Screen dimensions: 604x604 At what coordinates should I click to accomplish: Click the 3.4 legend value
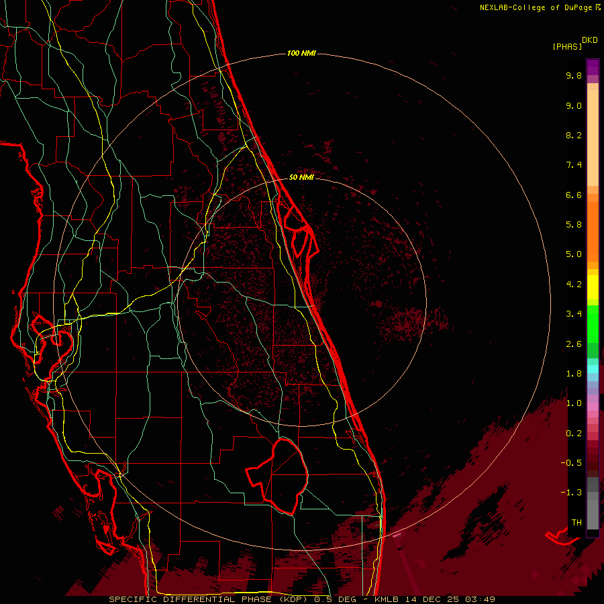(x=574, y=314)
